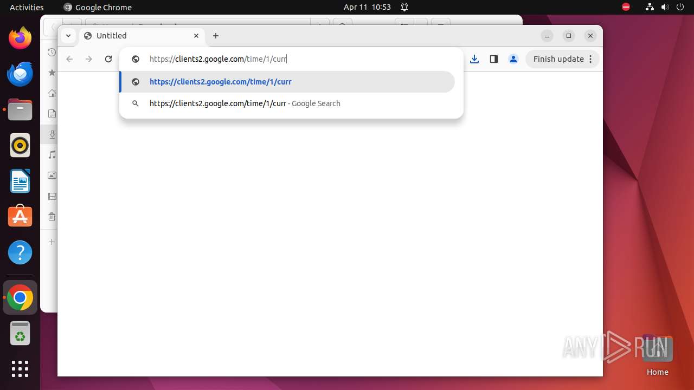Open Music in Files window sidebar

(x=52, y=155)
